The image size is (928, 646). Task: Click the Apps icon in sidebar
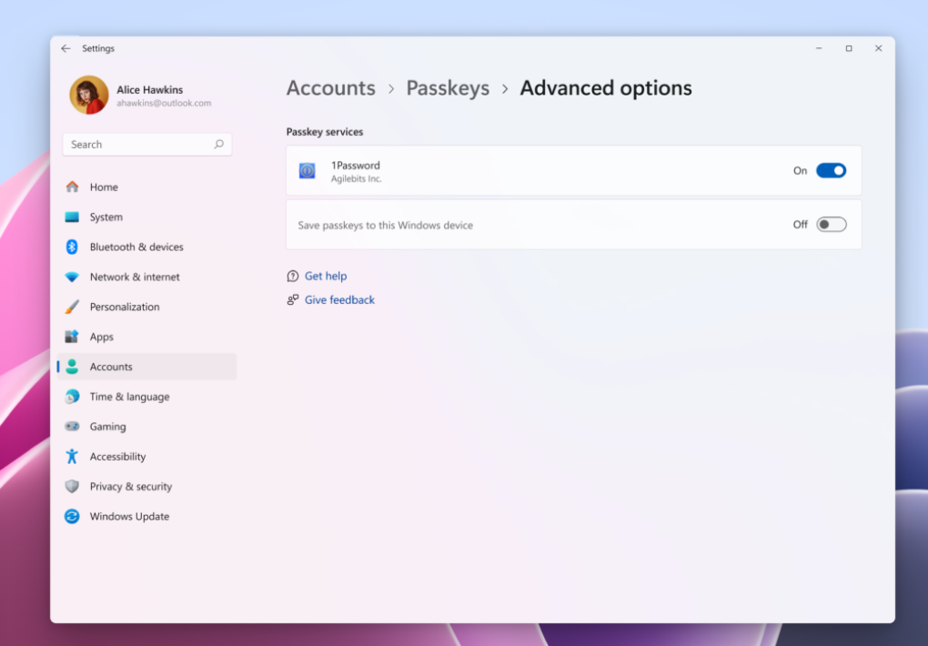tap(73, 337)
